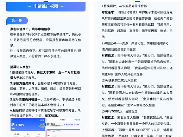Click the bold text 主页风格统一
Image resolution: width=183 pixels, height=137 pixels.
point(31,99)
